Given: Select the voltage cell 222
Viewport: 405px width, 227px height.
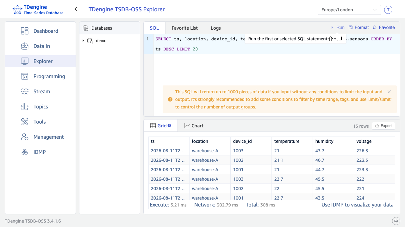Looking at the screenshot, I should click(375, 179).
